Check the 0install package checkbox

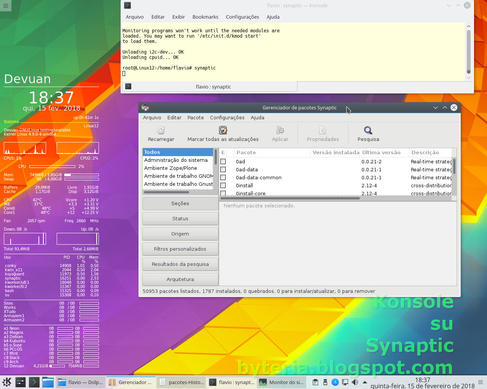point(223,185)
